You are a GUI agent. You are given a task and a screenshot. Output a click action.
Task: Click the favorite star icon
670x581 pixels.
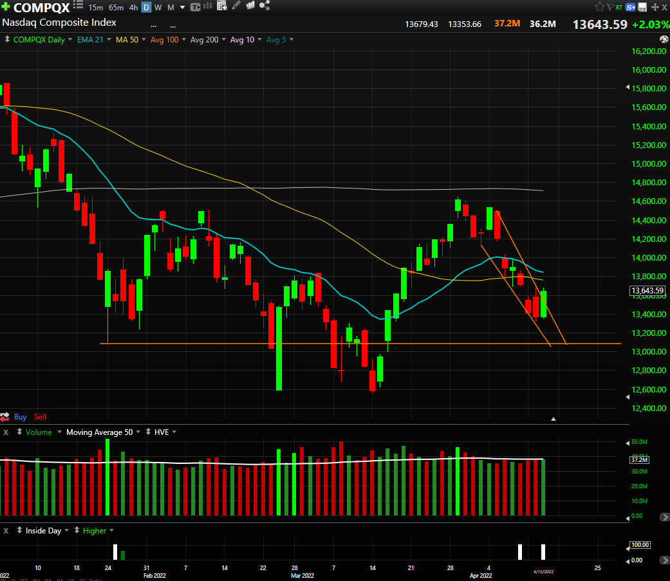pos(599,7)
